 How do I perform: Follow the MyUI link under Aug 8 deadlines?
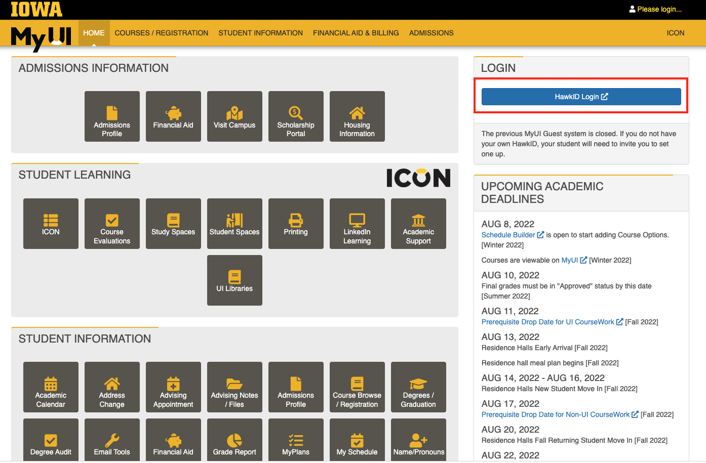(x=574, y=260)
